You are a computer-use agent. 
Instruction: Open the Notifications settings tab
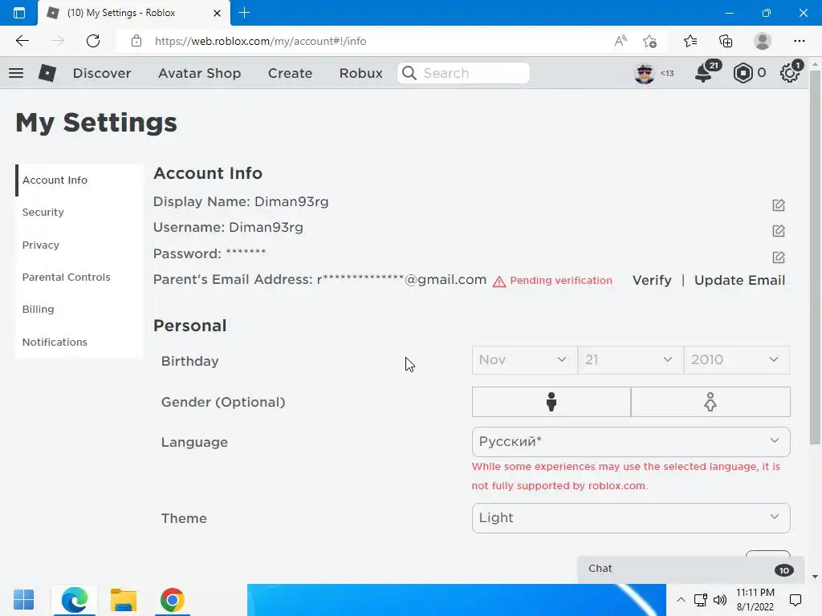point(79,342)
